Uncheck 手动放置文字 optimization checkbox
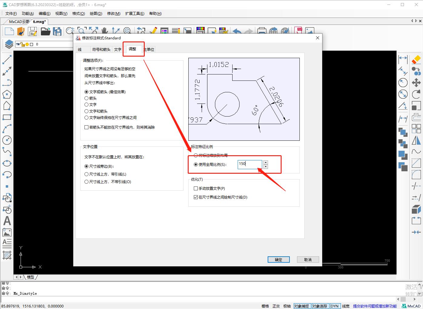Image resolution: width=423 pixels, height=309 pixels. [x=196, y=188]
